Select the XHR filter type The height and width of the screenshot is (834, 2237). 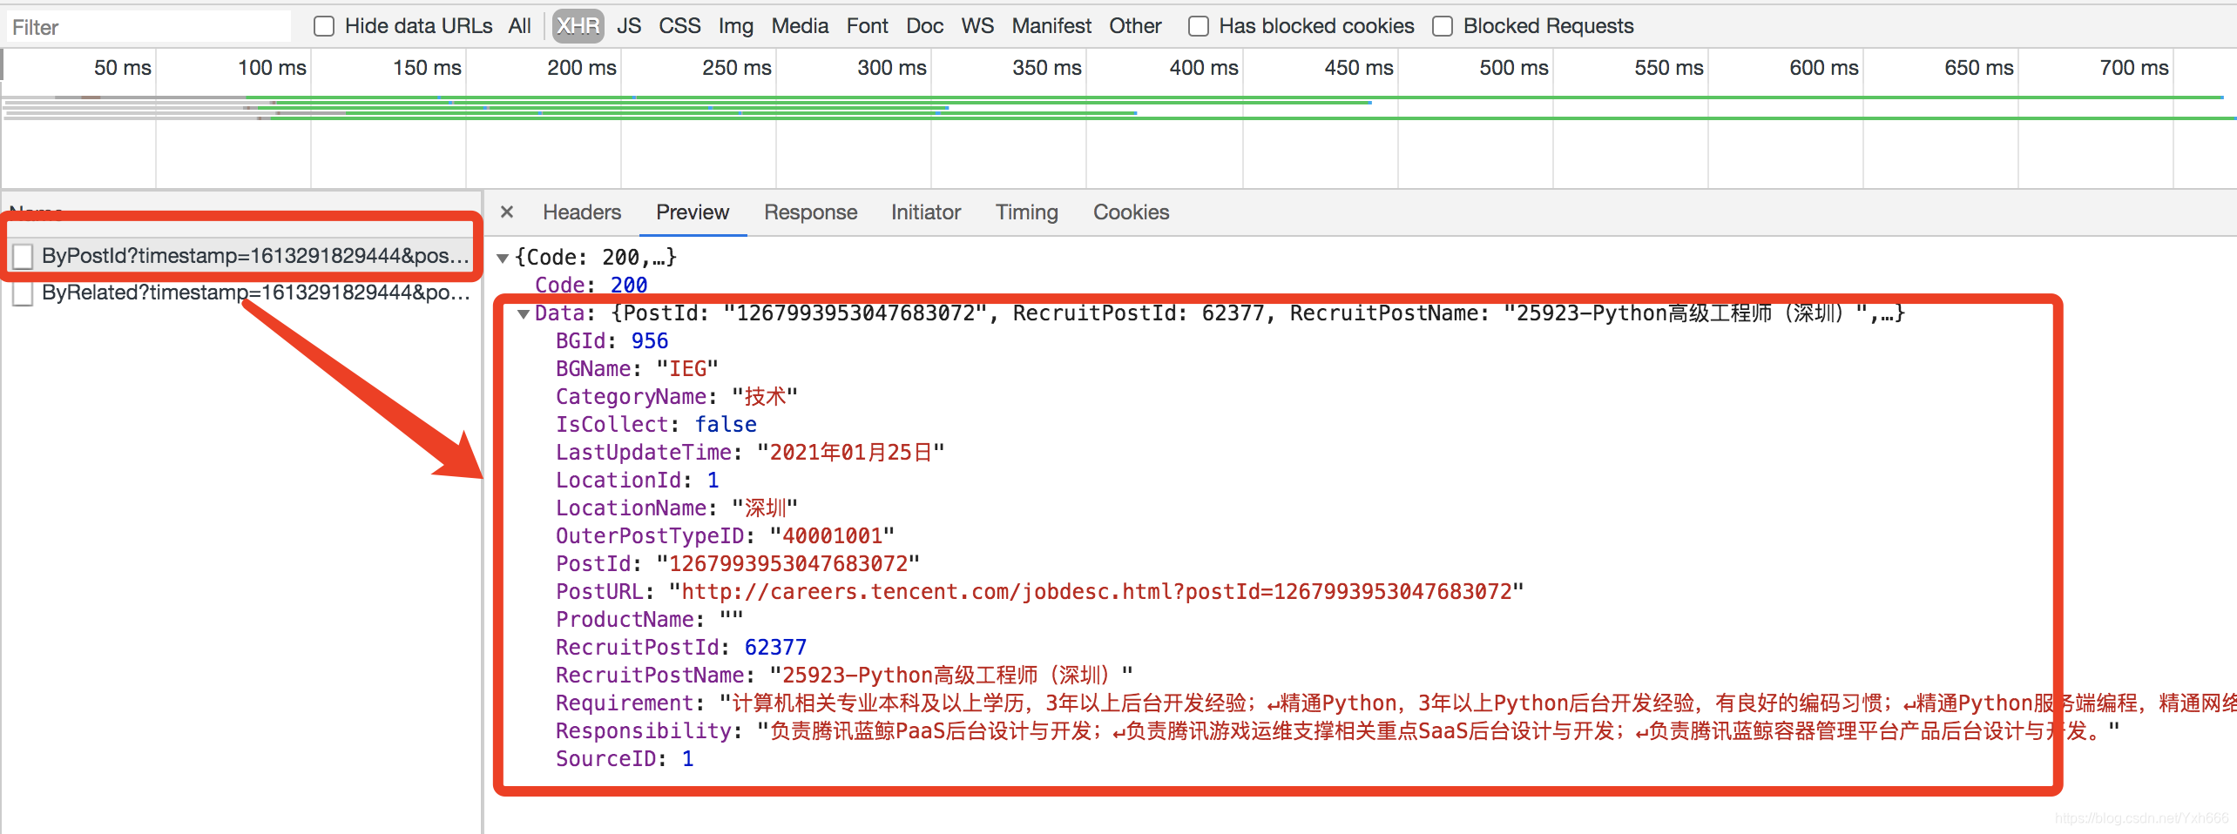(x=578, y=26)
